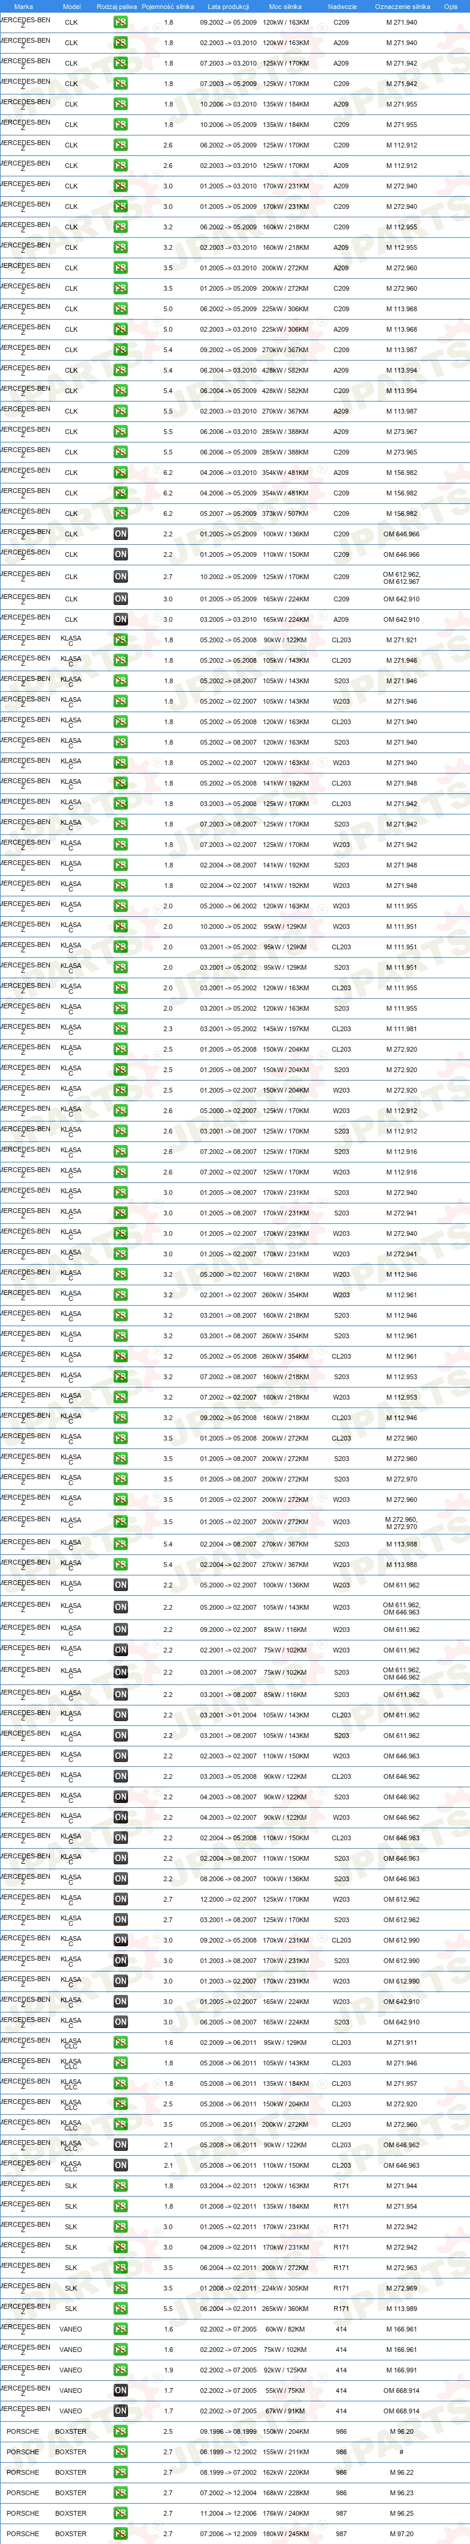This screenshot has height=2544, width=470.
Task: Click the Opis column header
Action: 450,7
